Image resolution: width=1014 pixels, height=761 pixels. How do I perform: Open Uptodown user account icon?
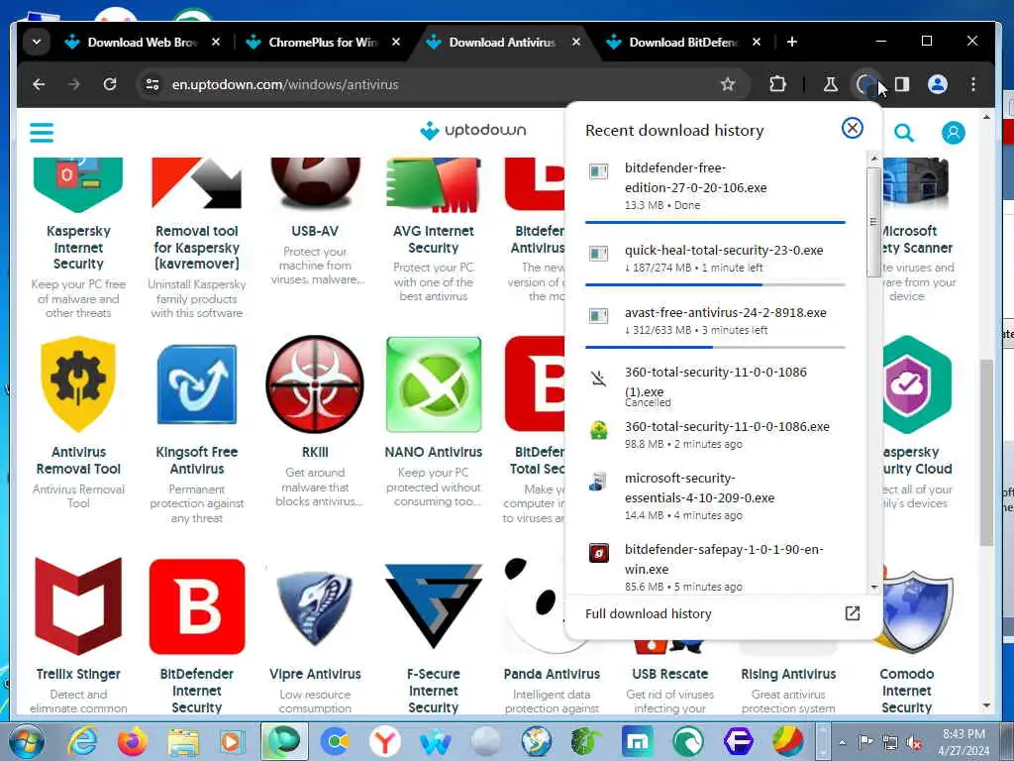[x=953, y=133]
